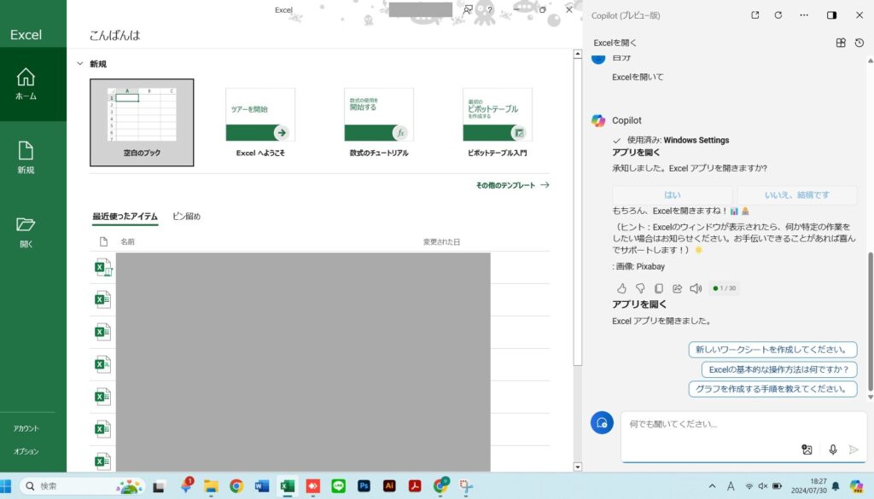Click the refresh icon in Copilot header
Screen dimensions: 874x499
[x=778, y=15]
